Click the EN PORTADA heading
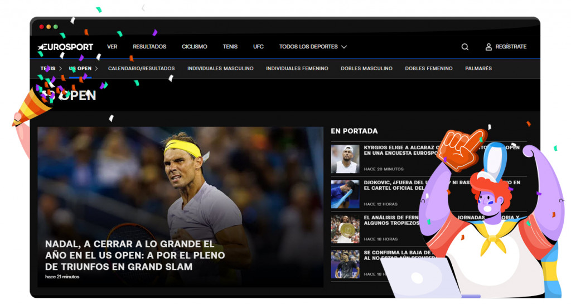This screenshot has width=571, height=305. (x=354, y=131)
